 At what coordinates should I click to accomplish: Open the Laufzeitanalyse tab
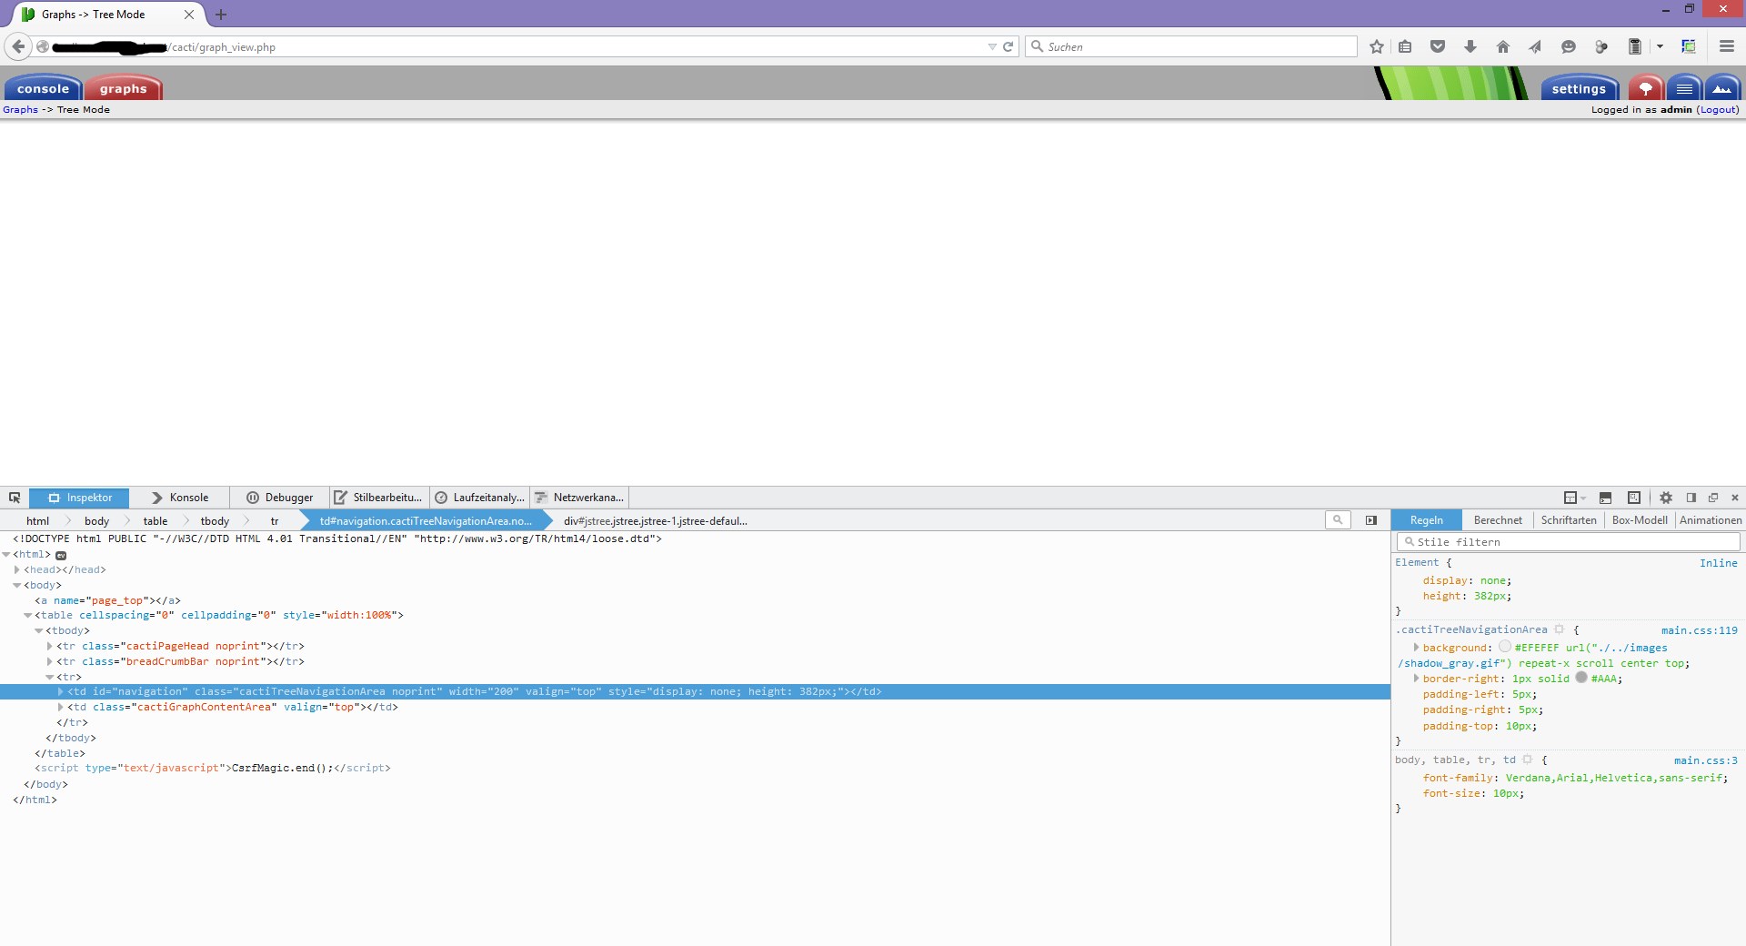(479, 498)
